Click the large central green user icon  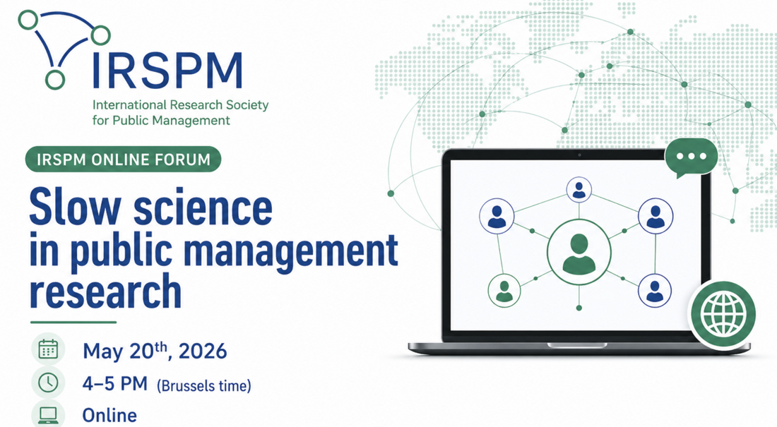[x=579, y=253]
